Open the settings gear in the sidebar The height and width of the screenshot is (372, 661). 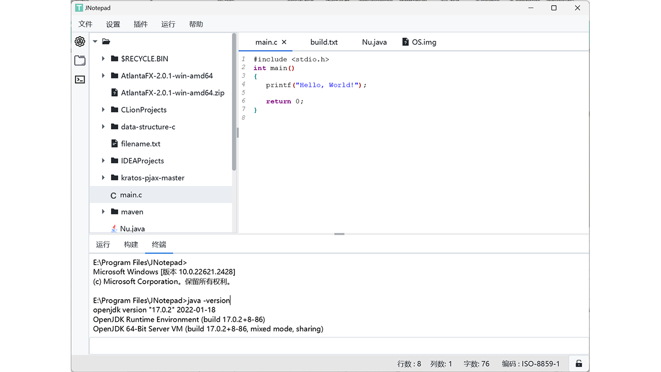click(x=80, y=41)
